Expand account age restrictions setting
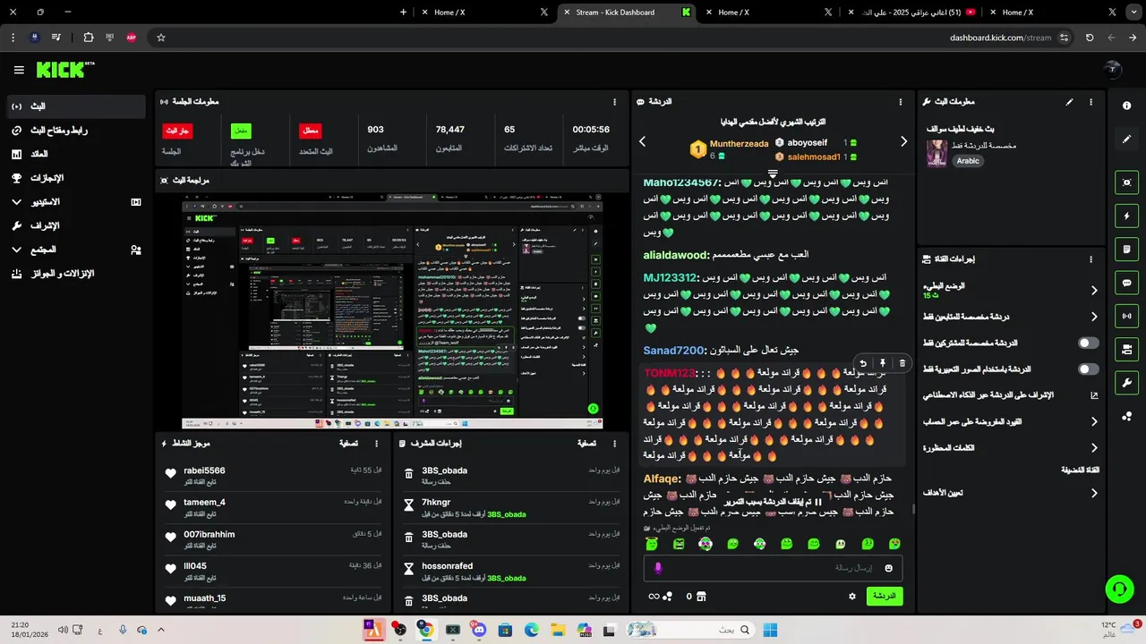 click(1094, 421)
